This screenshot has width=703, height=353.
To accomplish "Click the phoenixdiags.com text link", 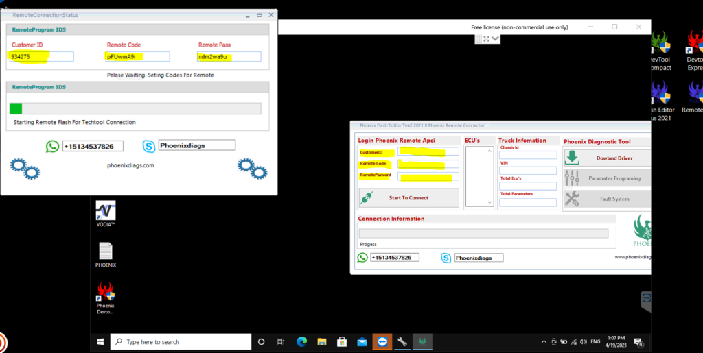I will 130,165.
